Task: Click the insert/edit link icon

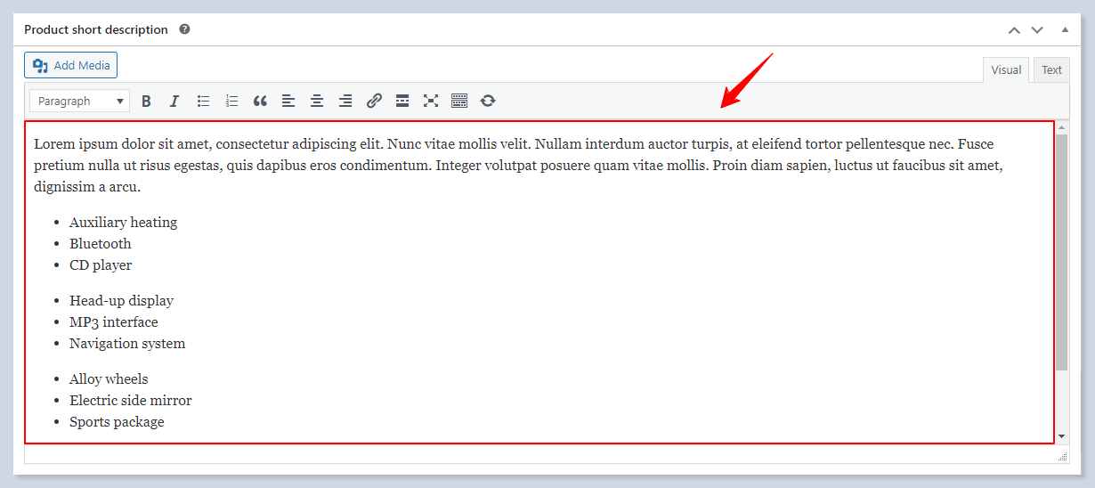Action: pyautogui.click(x=374, y=102)
